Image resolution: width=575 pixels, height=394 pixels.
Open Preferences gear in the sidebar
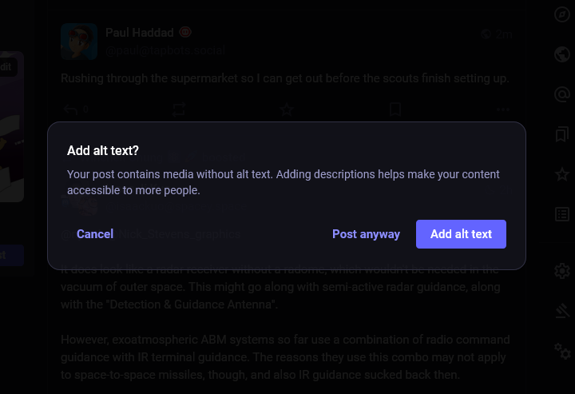tap(562, 272)
